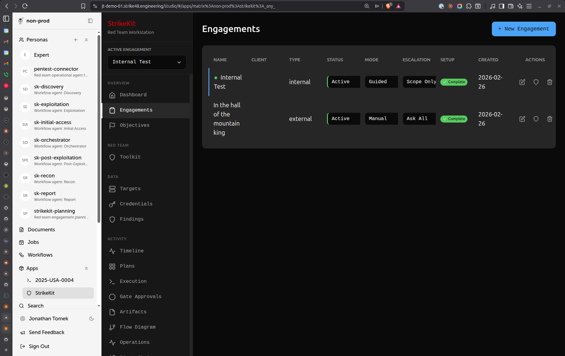Open the browser hamburger menu
This screenshot has height=356, width=565.
pyautogui.click(x=529, y=6)
